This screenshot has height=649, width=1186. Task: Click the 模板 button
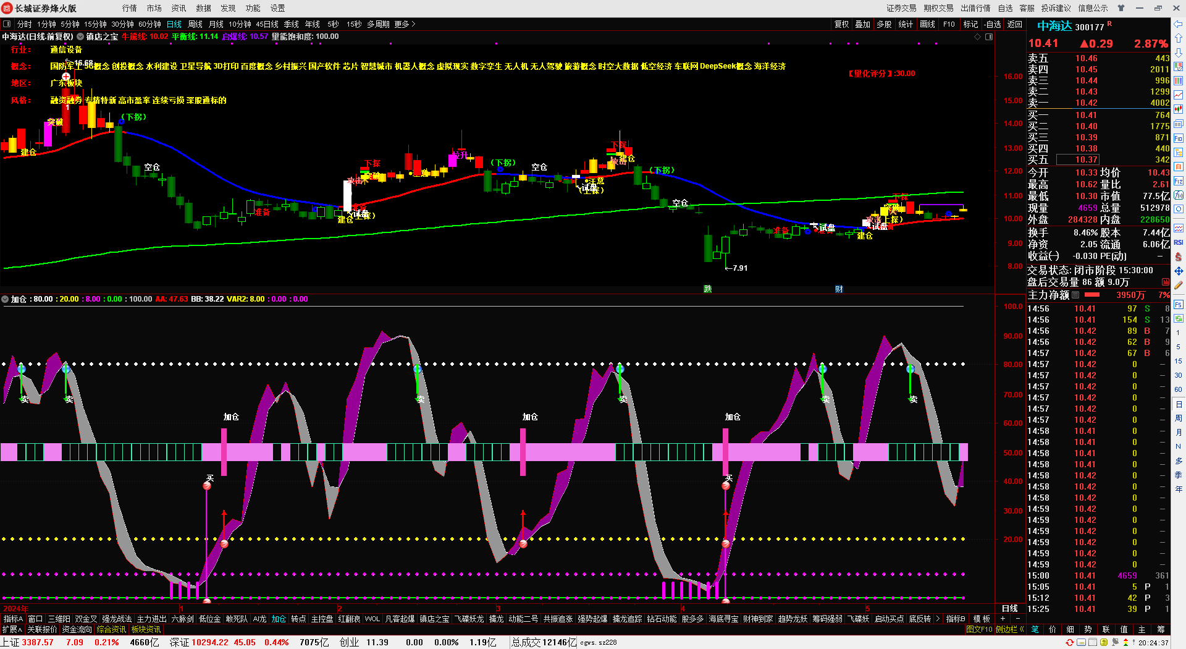coord(982,619)
